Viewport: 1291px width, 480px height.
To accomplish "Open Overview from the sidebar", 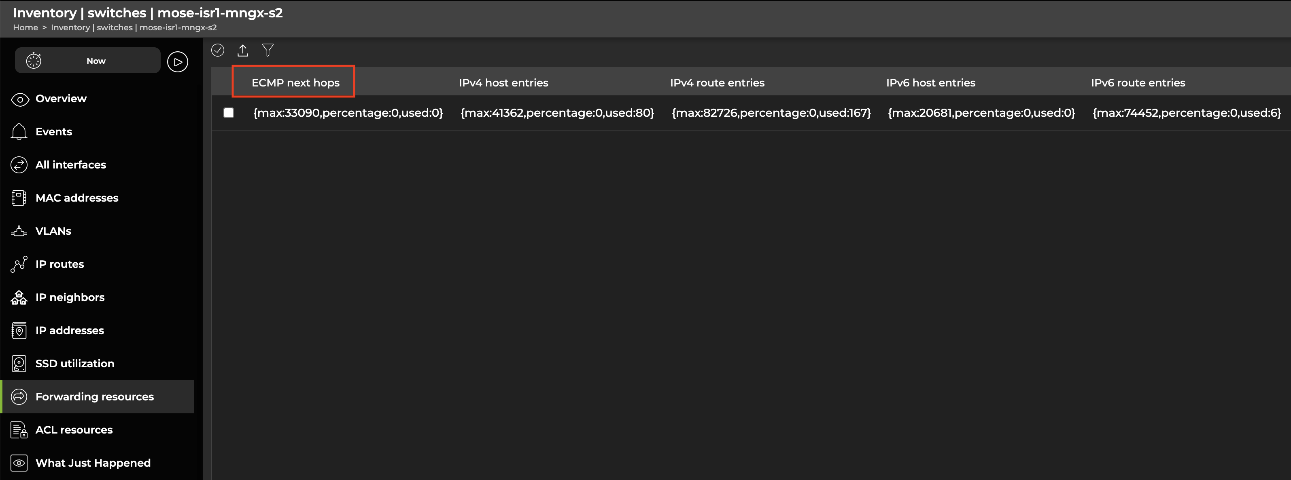I will pos(61,99).
